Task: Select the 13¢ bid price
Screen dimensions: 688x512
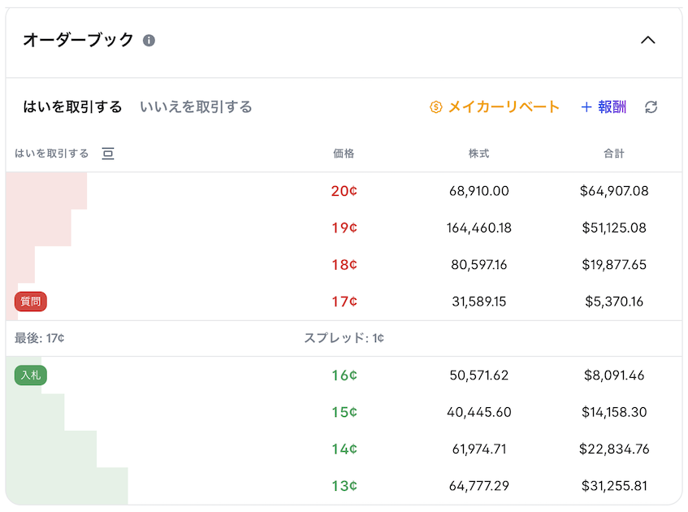Action: 344,486
